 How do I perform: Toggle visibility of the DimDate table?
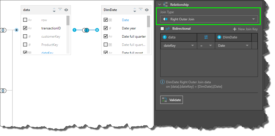click(147, 10)
